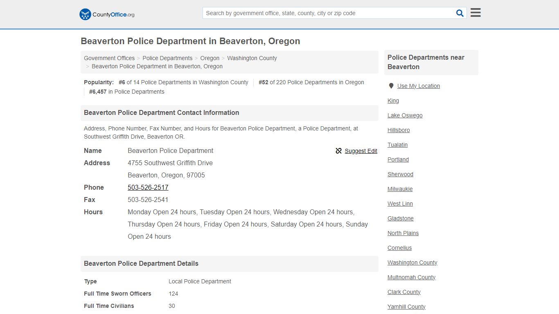The image size is (559, 314).
Task: Click the page title Beaverton Police Department
Action: tap(190, 41)
